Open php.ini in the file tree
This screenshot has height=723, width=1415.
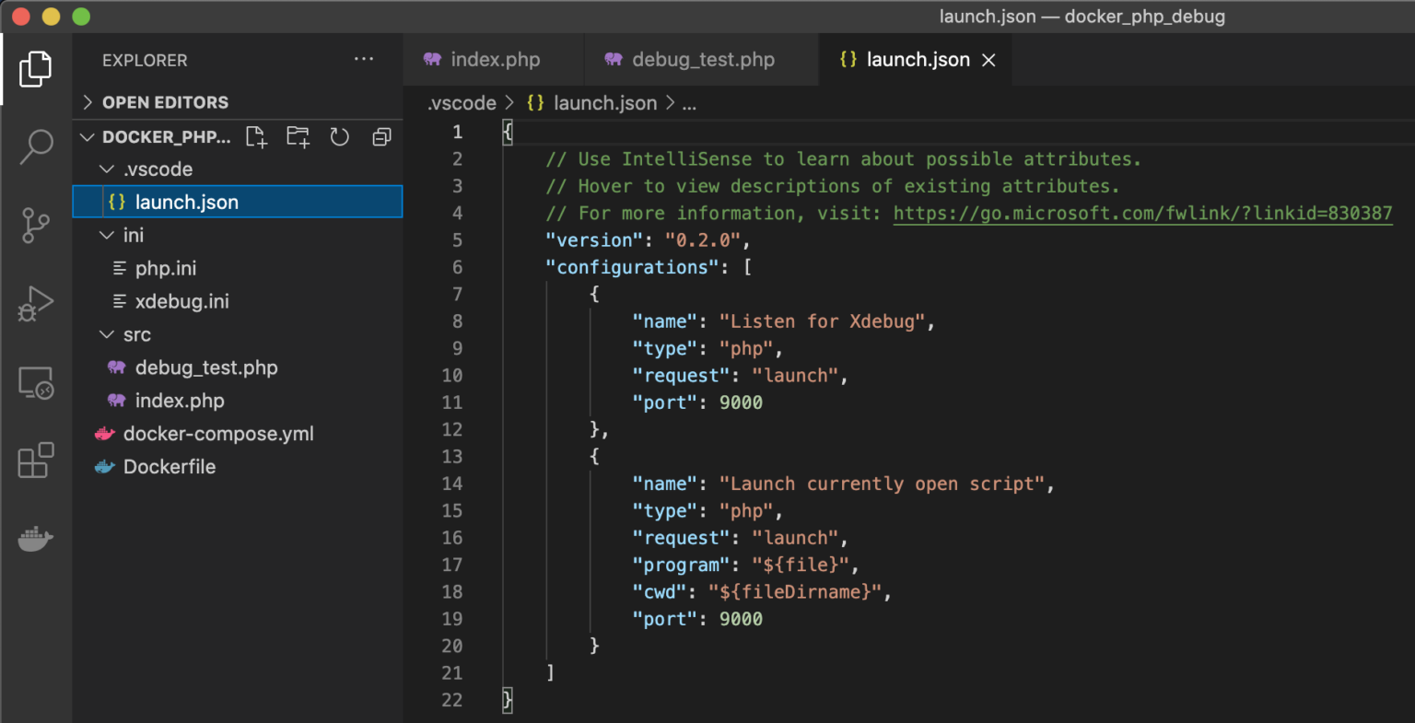click(238, 269)
